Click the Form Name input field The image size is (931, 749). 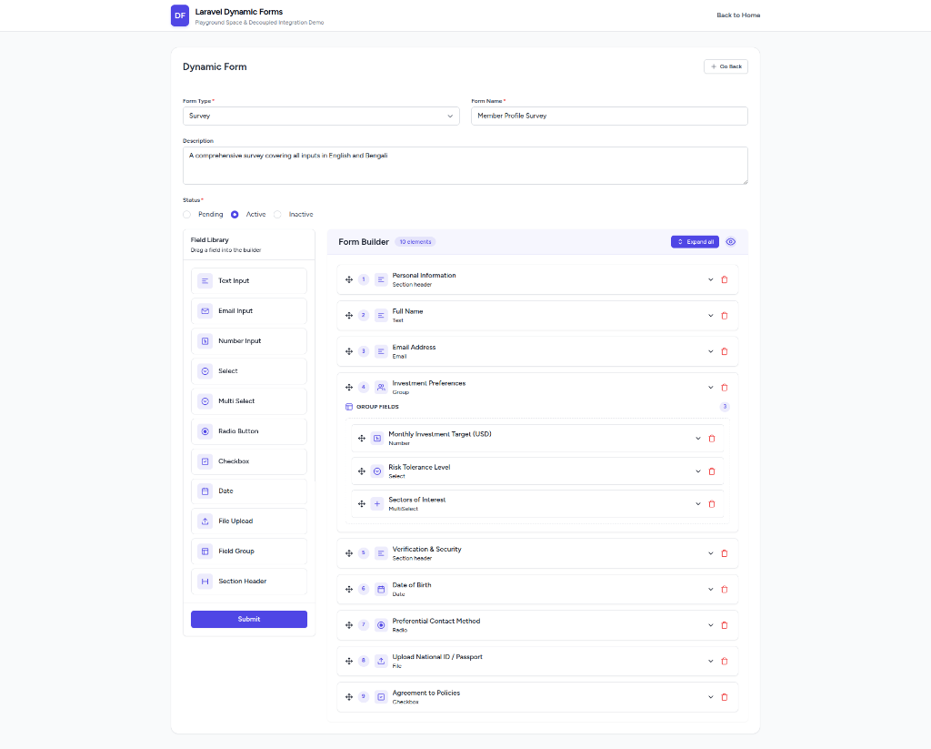pos(609,116)
